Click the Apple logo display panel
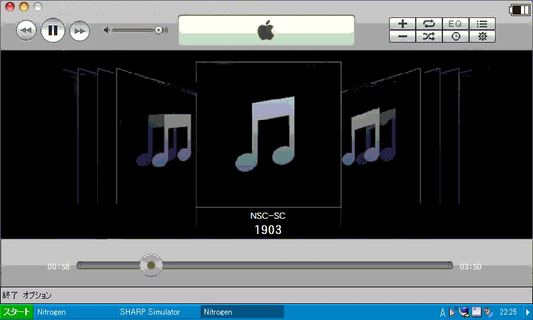Viewport: 533px width, 320px height. (x=266, y=30)
